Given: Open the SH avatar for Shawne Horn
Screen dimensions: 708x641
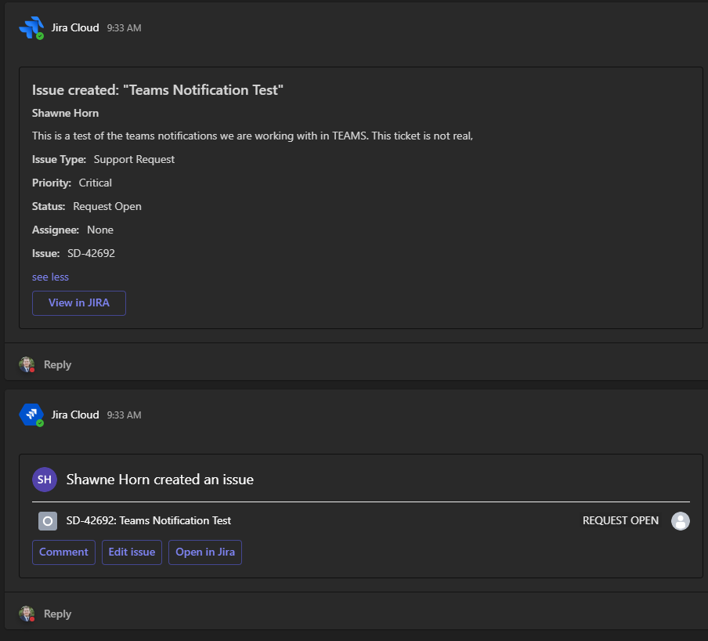Looking at the screenshot, I should (x=44, y=480).
